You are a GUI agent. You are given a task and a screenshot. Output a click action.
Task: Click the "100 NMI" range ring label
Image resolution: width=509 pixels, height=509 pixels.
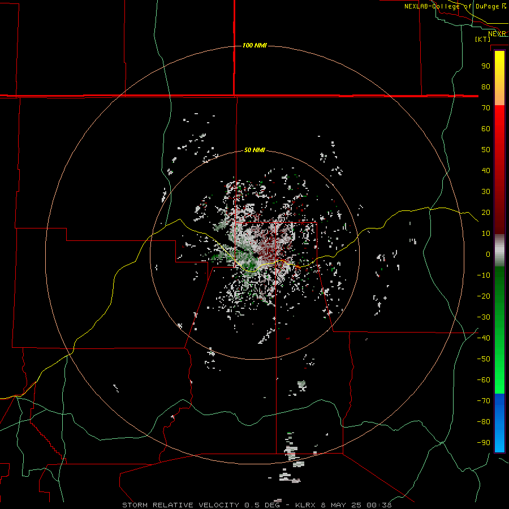pyautogui.click(x=255, y=45)
